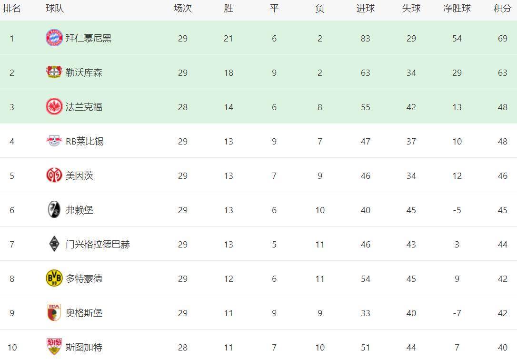This screenshot has height=361, width=517.
Task: Click the VfB Stuttgart club crest
Action: pyautogui.click(x=54, y=347)
